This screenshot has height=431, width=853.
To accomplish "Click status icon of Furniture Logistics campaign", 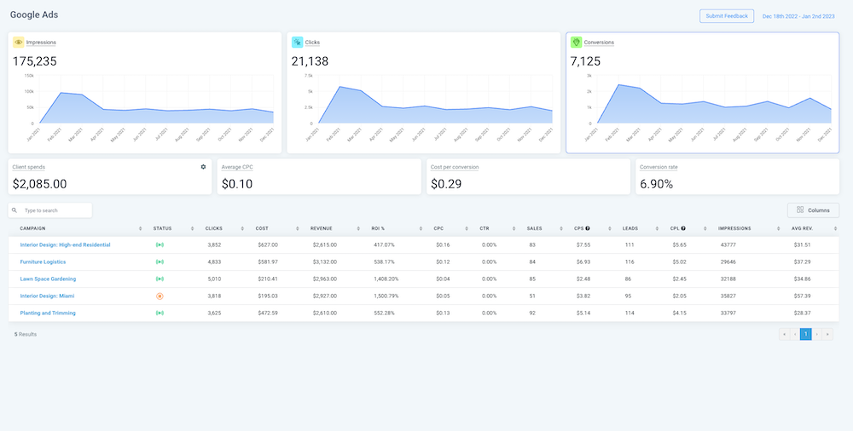I will [x=160, y=262].
